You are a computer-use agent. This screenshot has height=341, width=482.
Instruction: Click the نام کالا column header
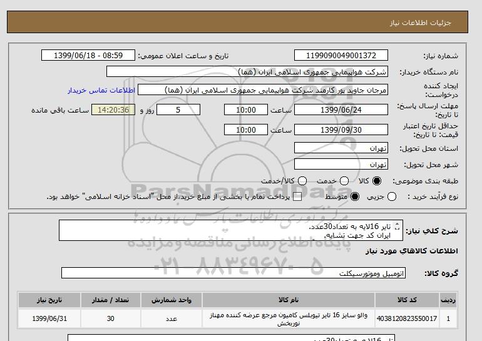289,300
